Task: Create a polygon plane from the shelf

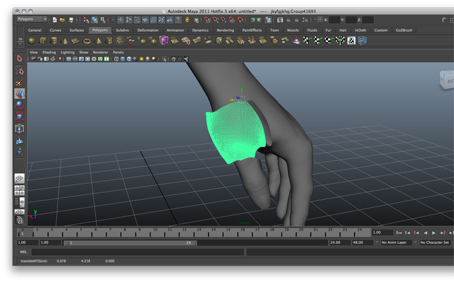Action: pos(75,41)
